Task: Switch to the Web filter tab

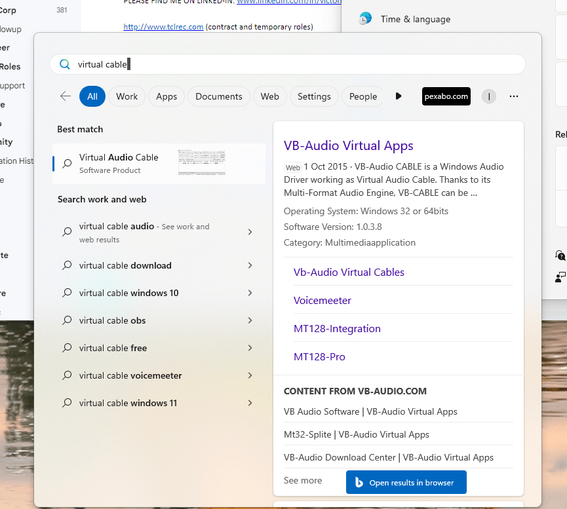Action: point(270,96)
